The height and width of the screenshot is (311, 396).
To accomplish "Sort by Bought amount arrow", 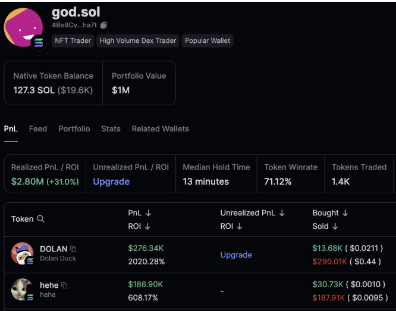I will pyautogui.click(x=345, y=213).
